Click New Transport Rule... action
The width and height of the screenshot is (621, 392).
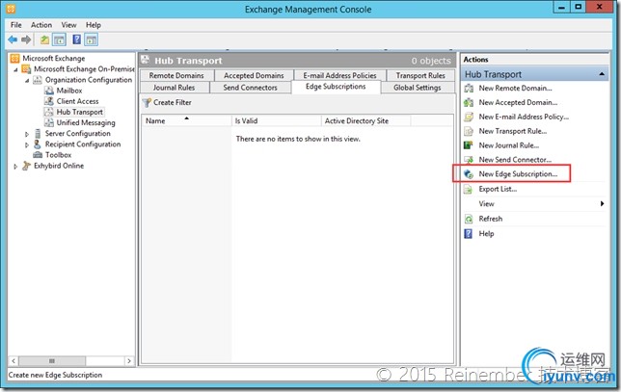(x=513, y=131)
